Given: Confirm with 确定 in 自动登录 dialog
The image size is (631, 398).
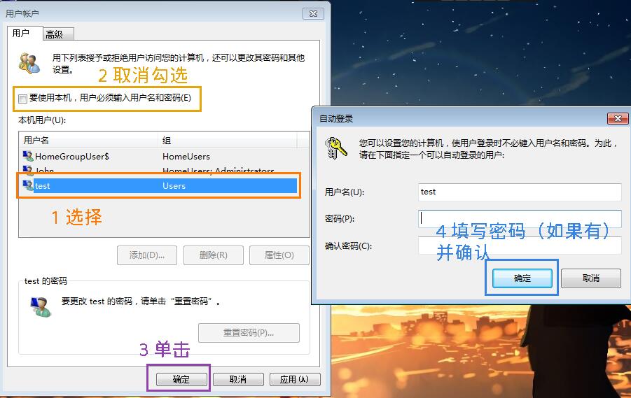Looking at the screenshot, I should coord(522,278).
